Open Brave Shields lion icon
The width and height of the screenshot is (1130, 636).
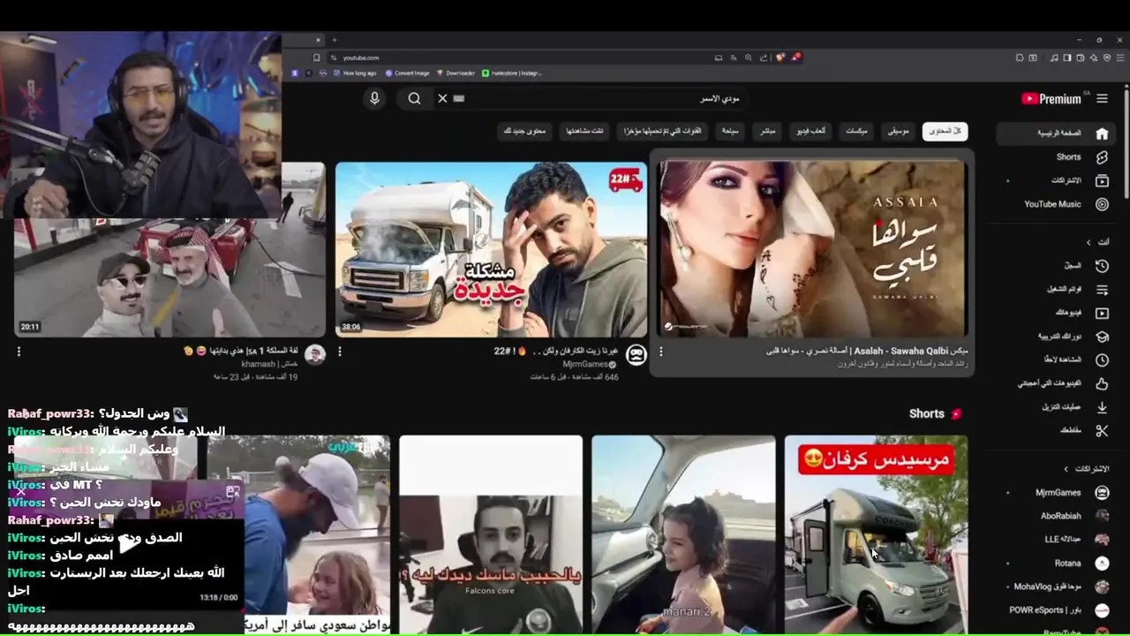(780, 57)
